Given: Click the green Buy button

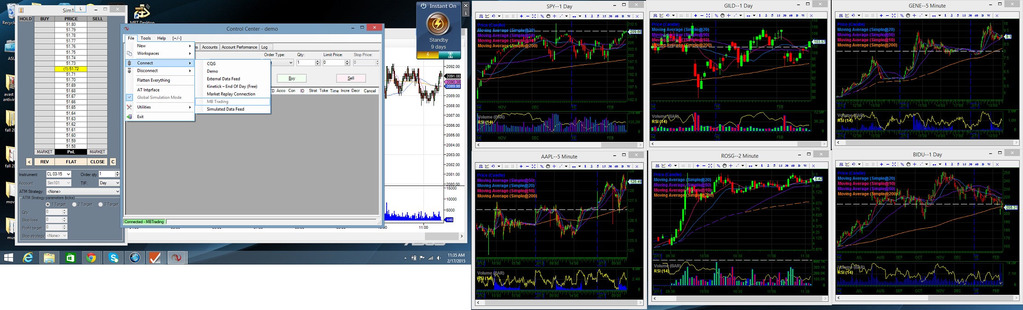Looking at the screenshot, I should coord(291,78).
